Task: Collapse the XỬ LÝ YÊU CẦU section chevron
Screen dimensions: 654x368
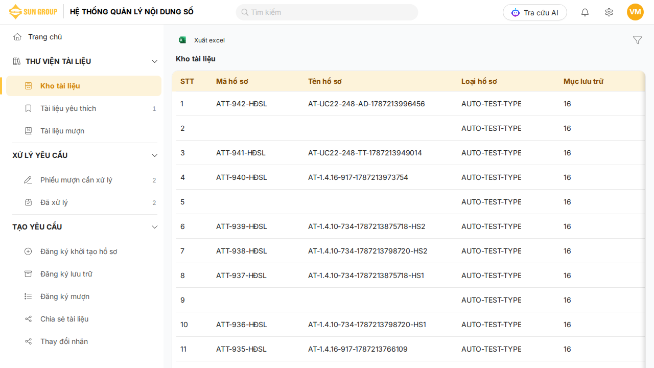Action: pyautogui.click(x=155, y=155)
